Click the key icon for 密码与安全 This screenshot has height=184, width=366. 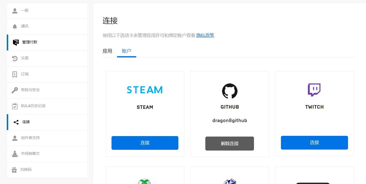point(15,90)
